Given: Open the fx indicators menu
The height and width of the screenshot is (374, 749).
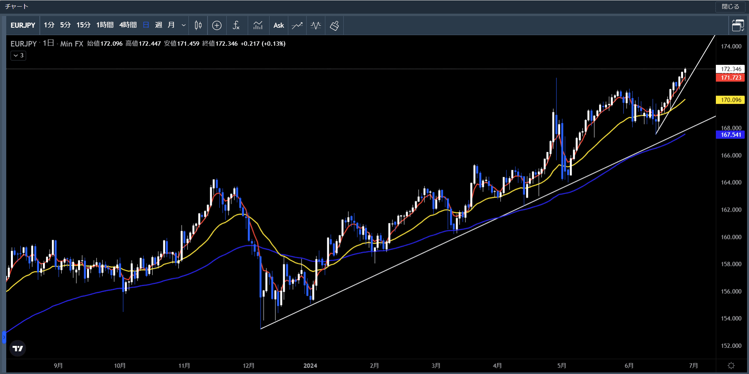Looking at the screenshot, I should [236, 25].
